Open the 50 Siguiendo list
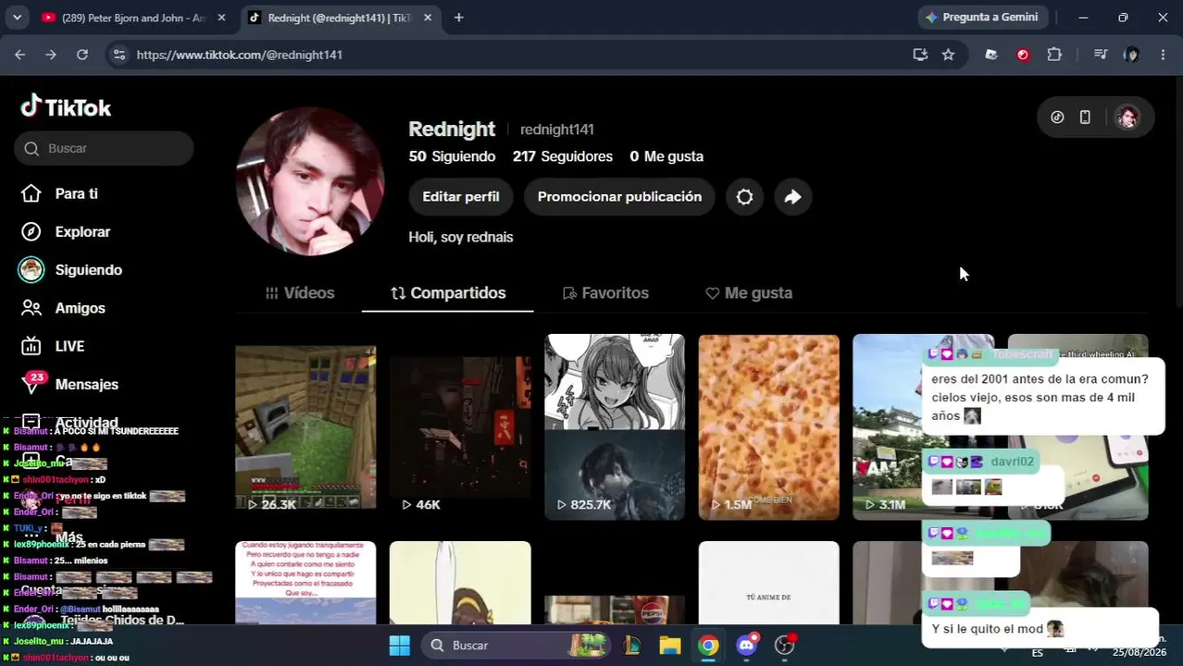The height and width of the screenshot is (666, 1183). point(452,156)
